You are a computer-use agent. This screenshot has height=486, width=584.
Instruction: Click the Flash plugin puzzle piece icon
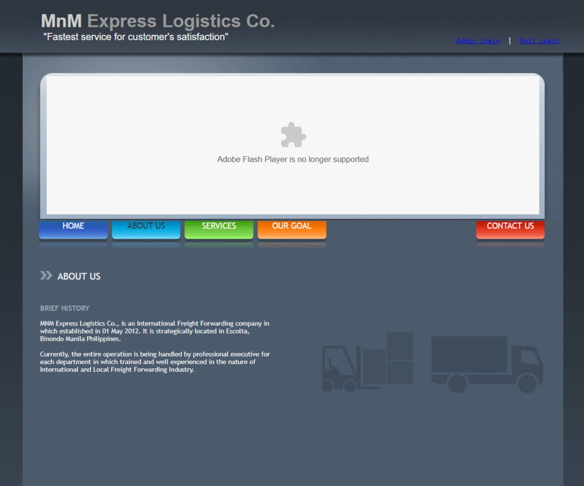coord(294,134)
